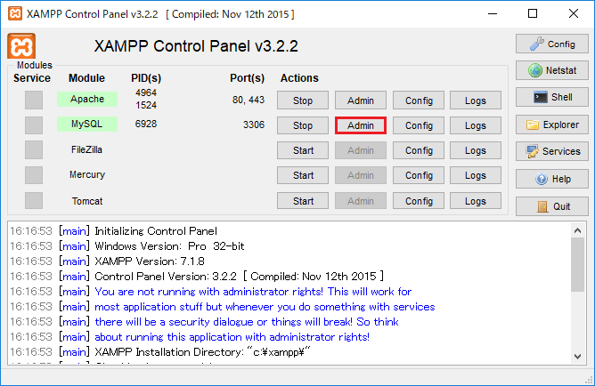Stop the Apache module
595x386 pixels.
tap(303, 101)
